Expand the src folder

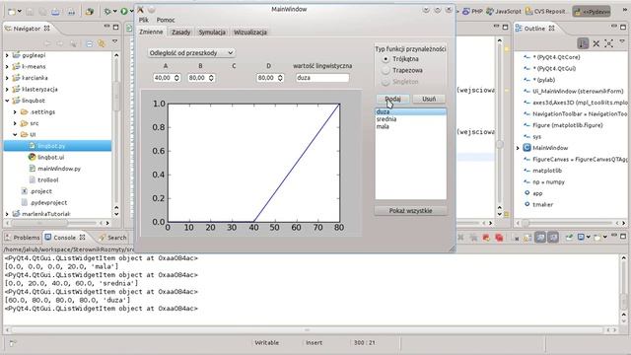(15, 123)
